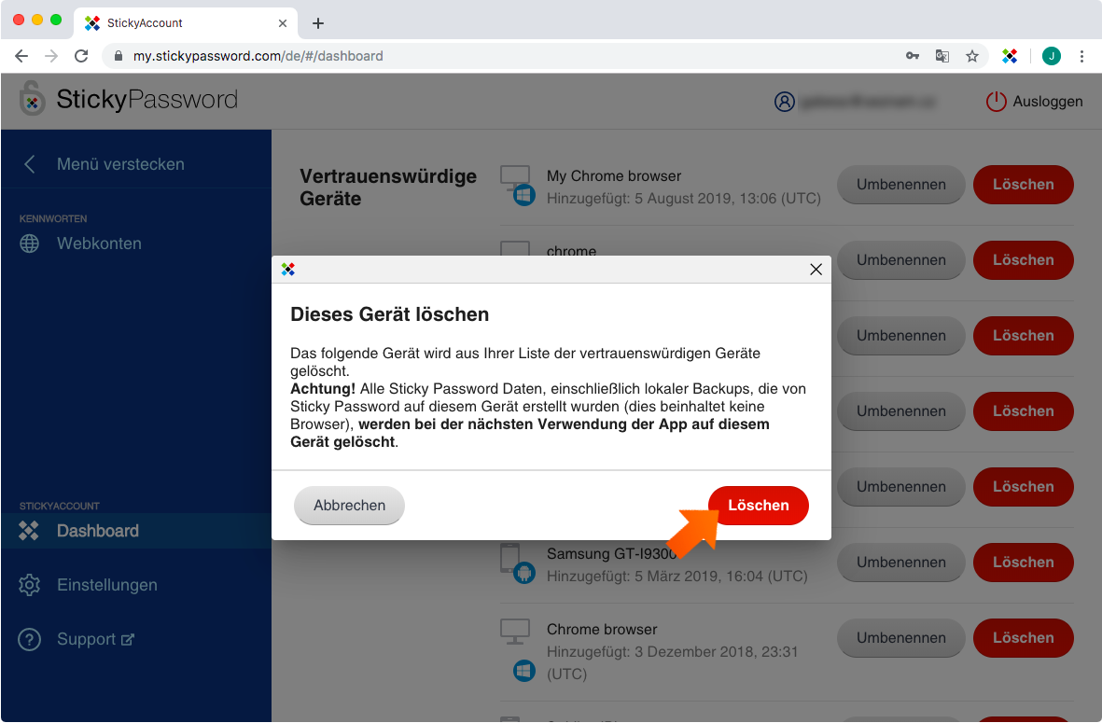Open a new browser tab with plus
Image resolution: width=1102 pixels, height=723 pixels.
point(318,23)
